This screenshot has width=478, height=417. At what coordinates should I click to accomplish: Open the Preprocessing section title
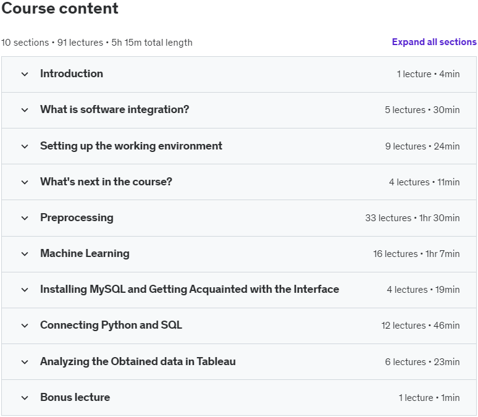[x=77, y=218]
